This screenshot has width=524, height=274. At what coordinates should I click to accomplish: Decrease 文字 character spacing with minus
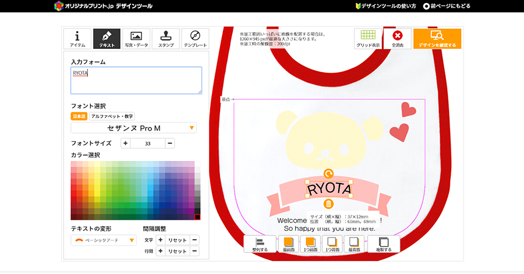tap(194, 240)
